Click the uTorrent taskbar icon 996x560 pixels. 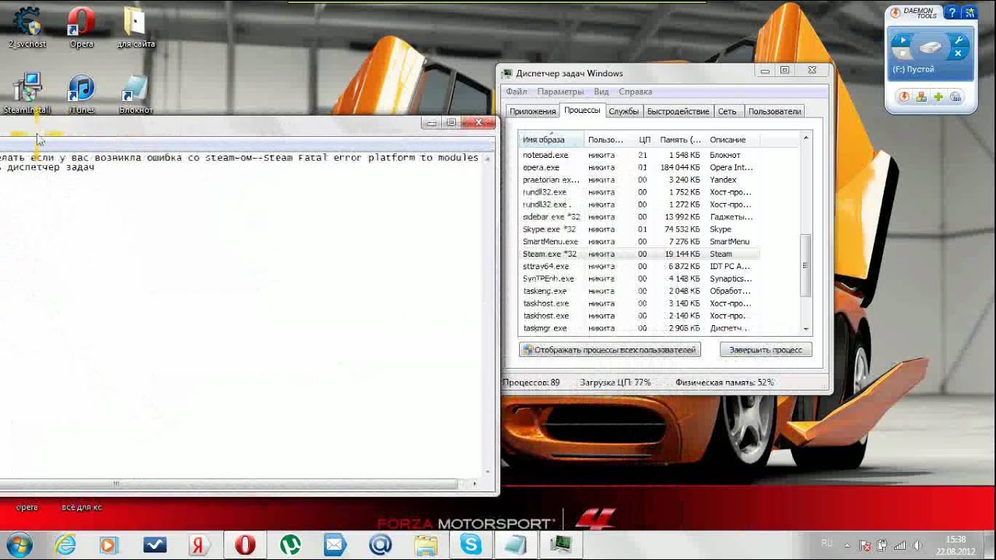(x=290, y=544)
